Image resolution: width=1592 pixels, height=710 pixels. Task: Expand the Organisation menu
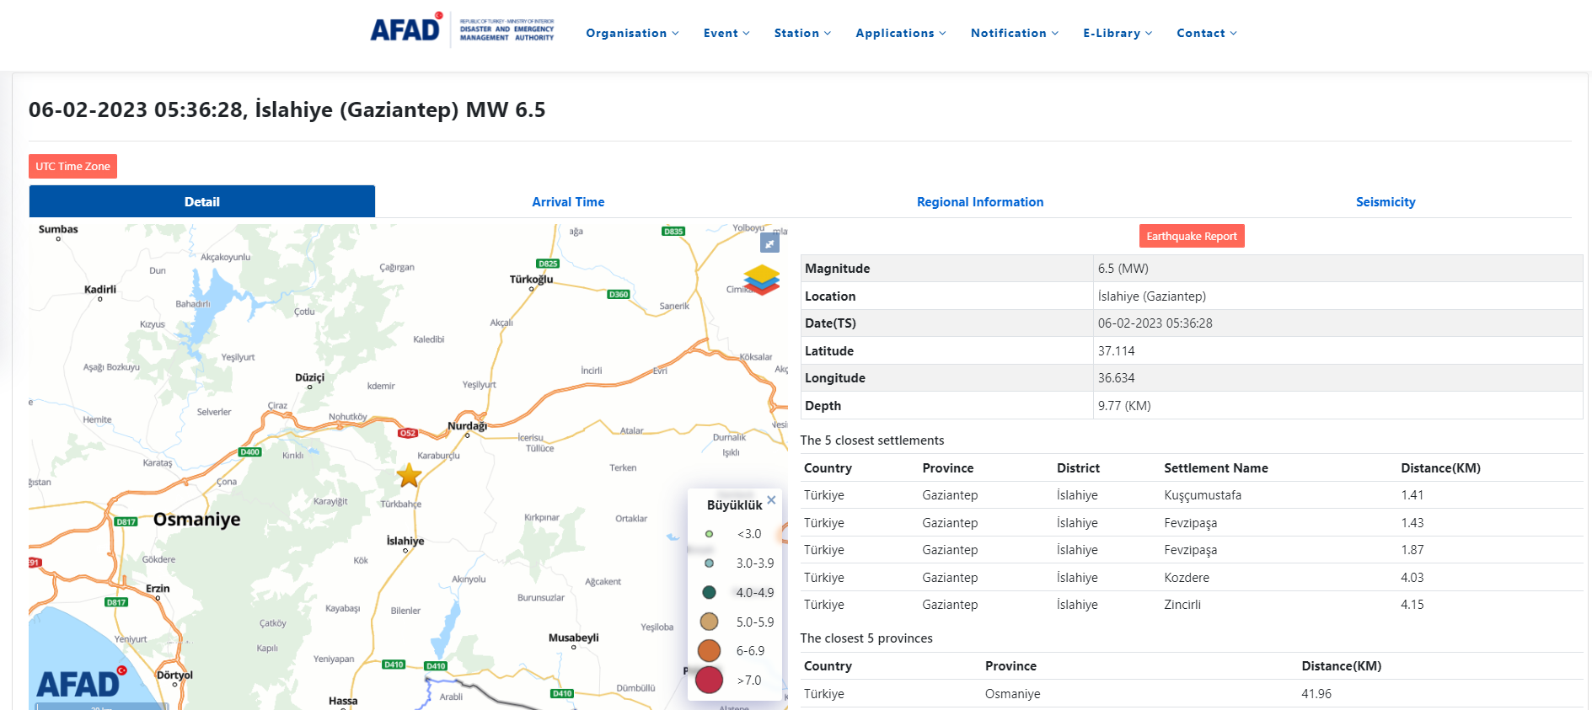tap(632, 33)
